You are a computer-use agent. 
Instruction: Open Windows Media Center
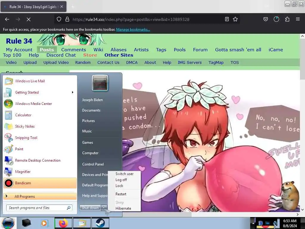tap(40, 104)
